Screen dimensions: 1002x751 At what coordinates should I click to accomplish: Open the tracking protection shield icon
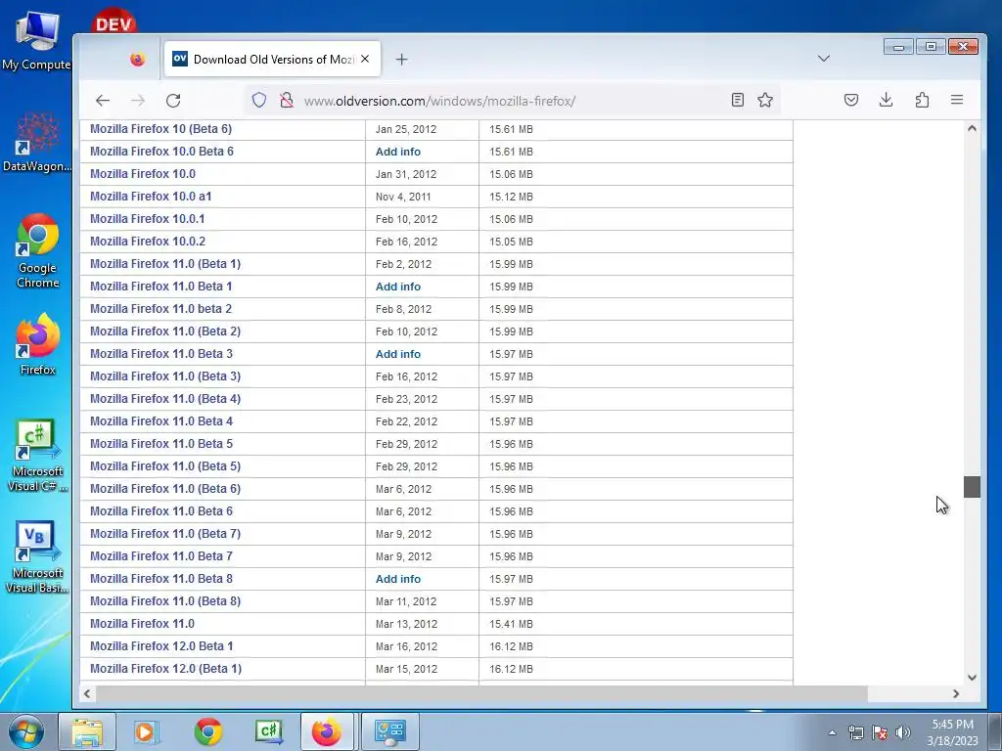click(x=258, y=101)
